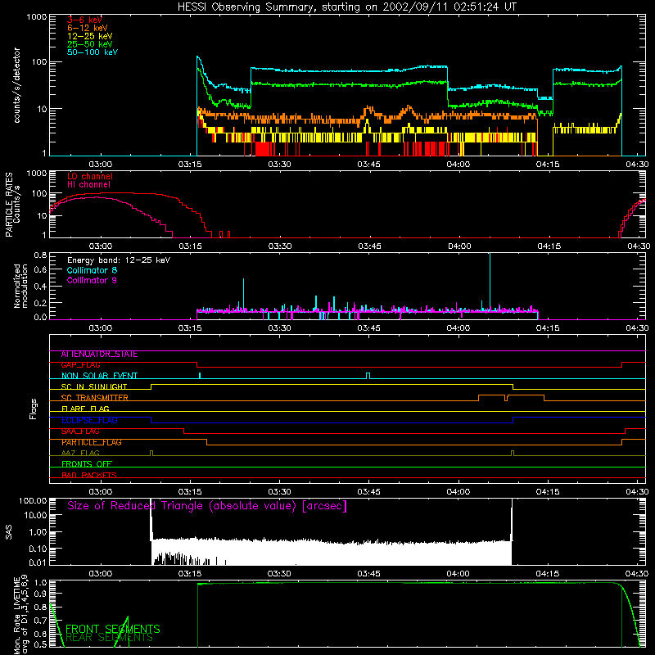Viewport: 655px width, 655px height.
Task: Click the BAD_PACKETS flag label
Action: [89, 475]
